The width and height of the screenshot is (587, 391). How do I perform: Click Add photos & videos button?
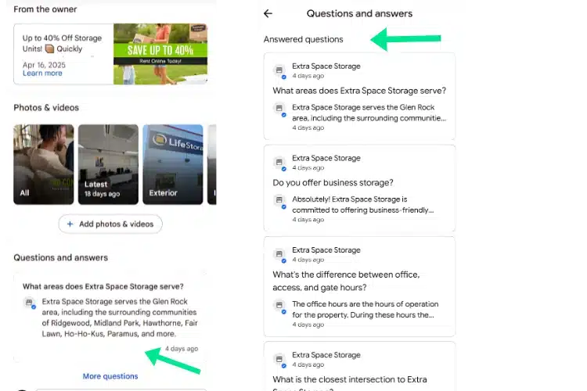(110, 224)
